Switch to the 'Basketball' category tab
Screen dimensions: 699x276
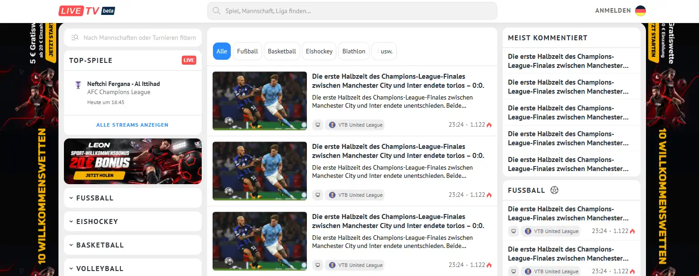282,51
